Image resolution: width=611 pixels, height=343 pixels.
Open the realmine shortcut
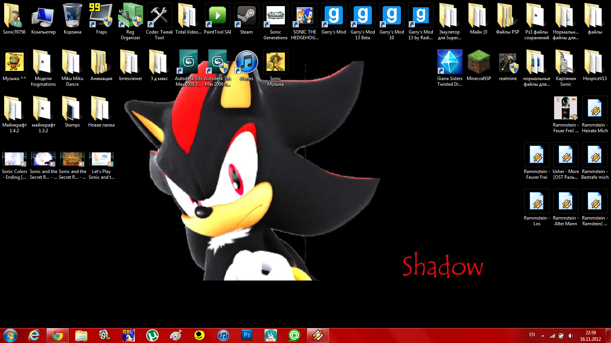pos(508,66)
